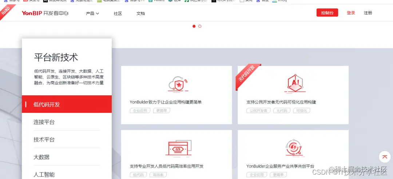Viewport: 393px width, 179px height.
Task: Click the red 控制台 button
Action: (327, 13)
